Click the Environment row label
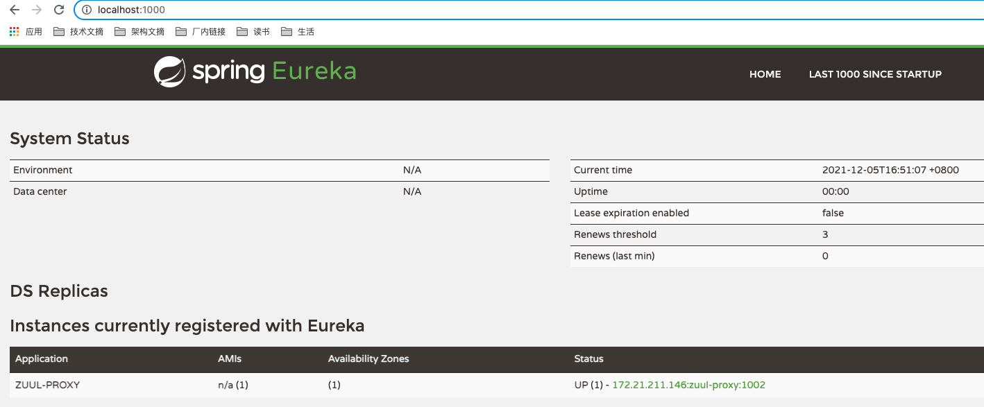 pos(42,170)
